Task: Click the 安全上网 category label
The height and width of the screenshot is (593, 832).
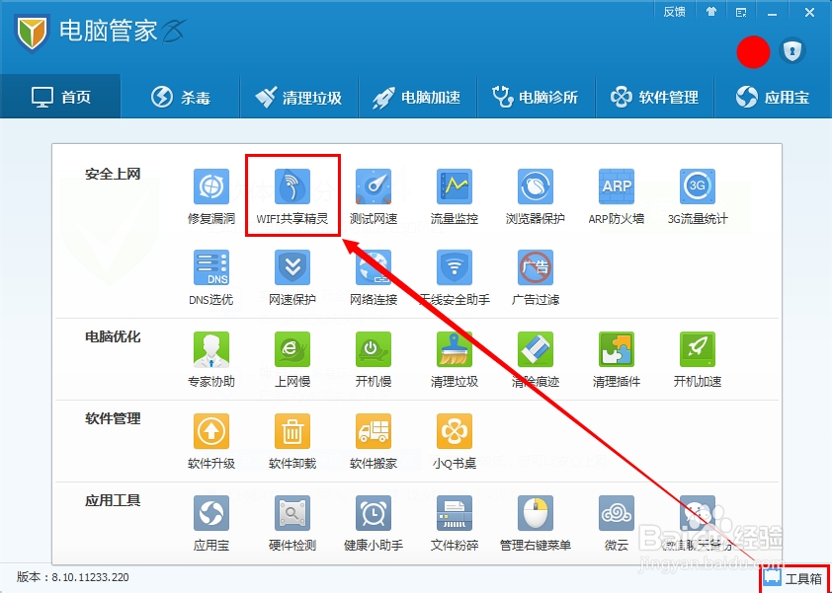Action: coord(113,174)
